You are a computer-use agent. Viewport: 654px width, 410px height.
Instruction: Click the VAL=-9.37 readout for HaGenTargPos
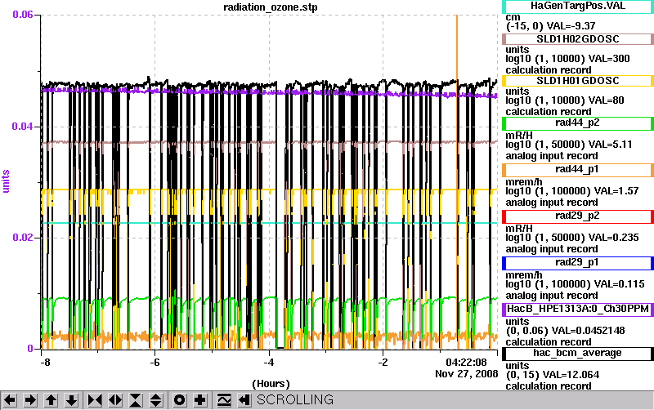click(571, 26)
